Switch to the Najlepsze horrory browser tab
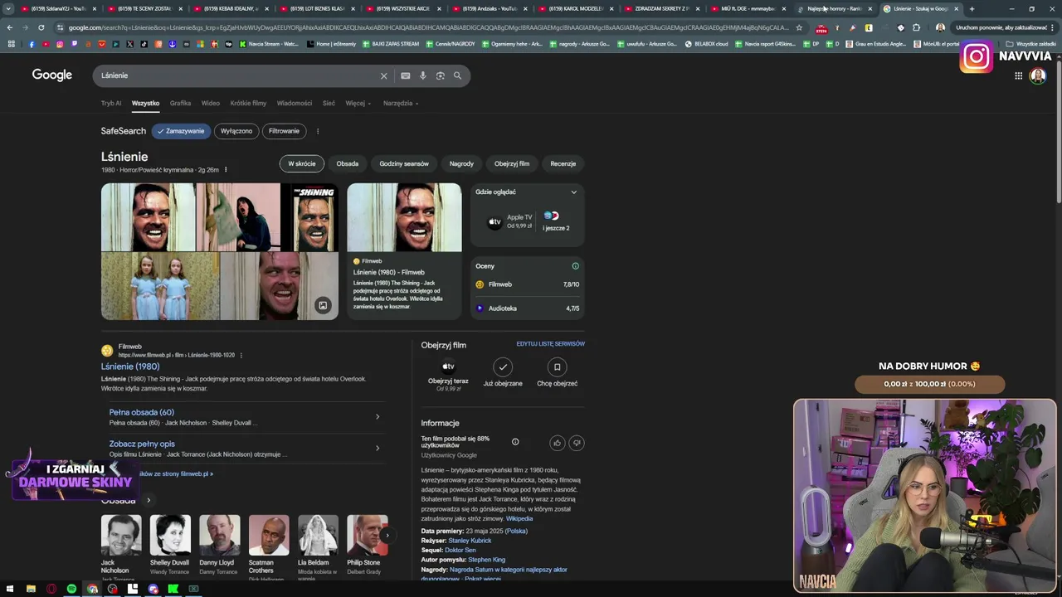 point(834,9)
